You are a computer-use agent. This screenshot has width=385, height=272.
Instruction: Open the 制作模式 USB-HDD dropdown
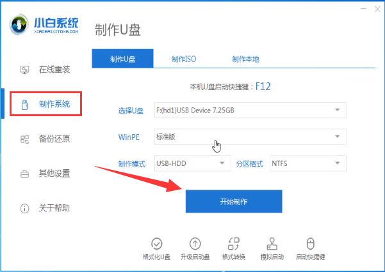(192, 163)
